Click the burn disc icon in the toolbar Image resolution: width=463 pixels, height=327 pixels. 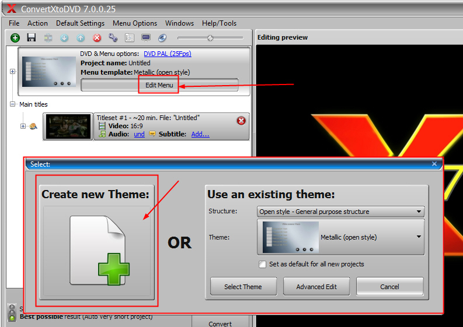[x=162, y=38]
